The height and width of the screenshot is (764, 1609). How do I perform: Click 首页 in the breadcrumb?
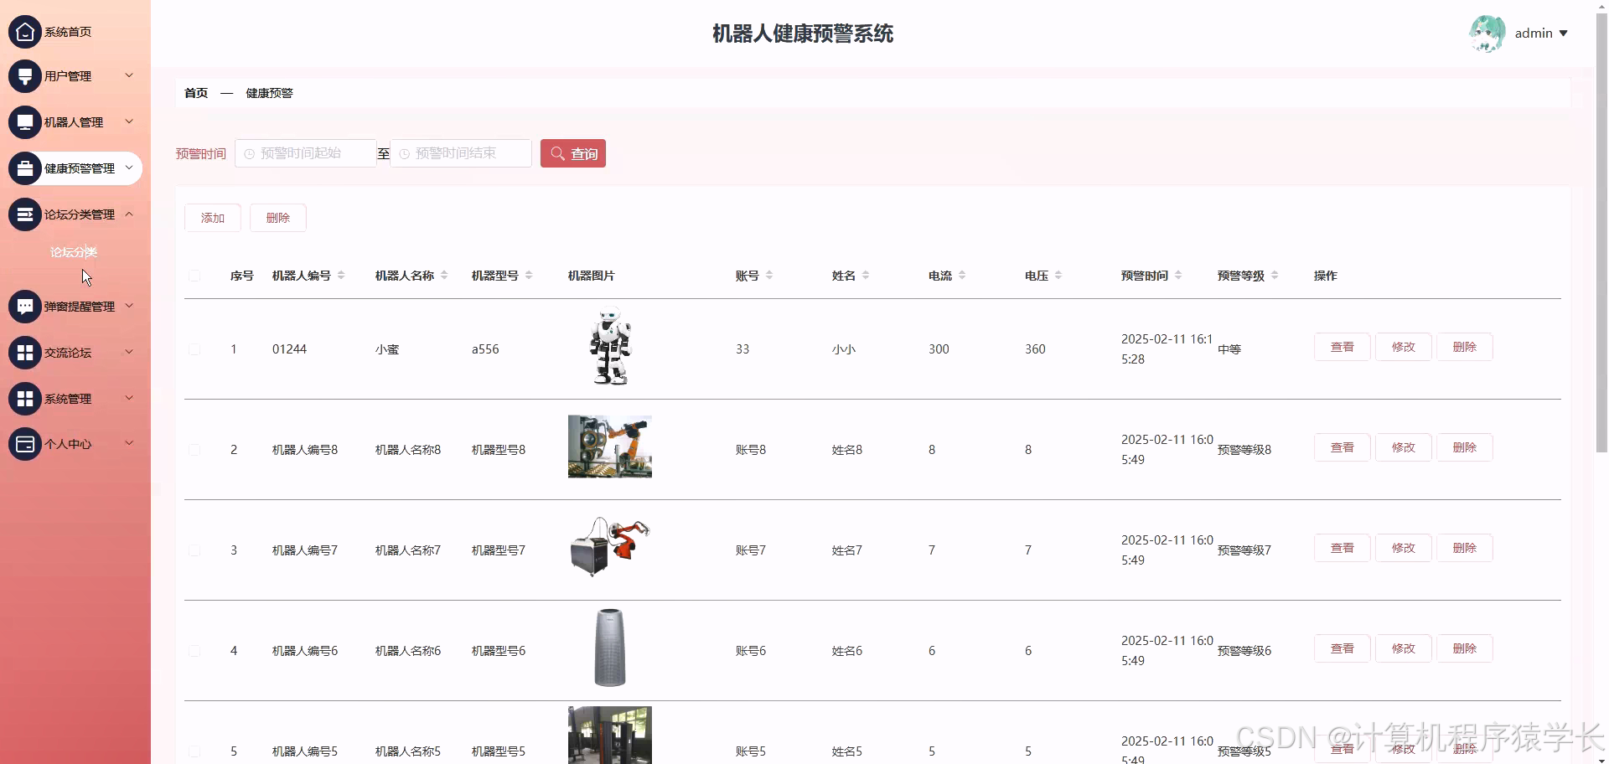point(195,93)
